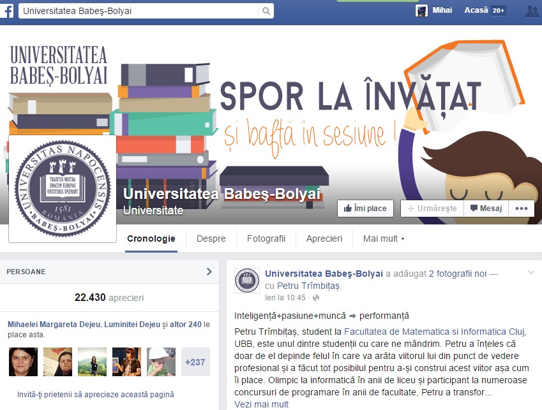Expand post with Vezi mai mult

point(261,404)
